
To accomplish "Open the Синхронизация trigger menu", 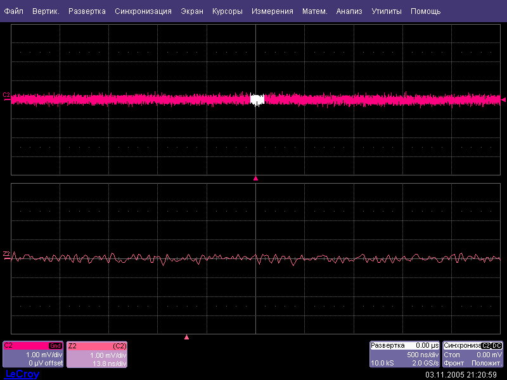I will coord(143,11).
